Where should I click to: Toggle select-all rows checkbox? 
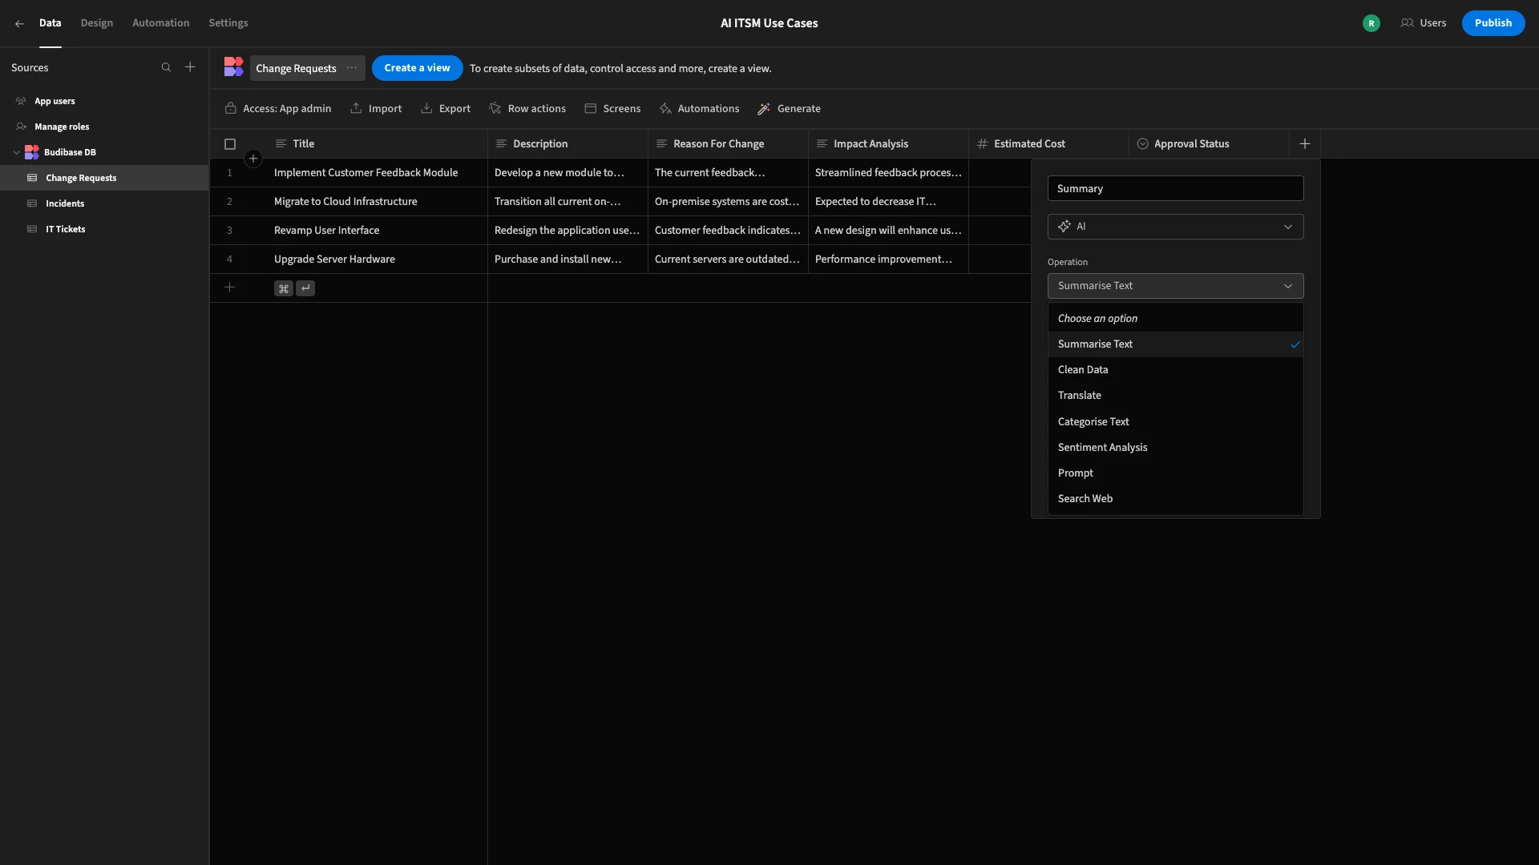pyautogui.click(x=230, y=144)
